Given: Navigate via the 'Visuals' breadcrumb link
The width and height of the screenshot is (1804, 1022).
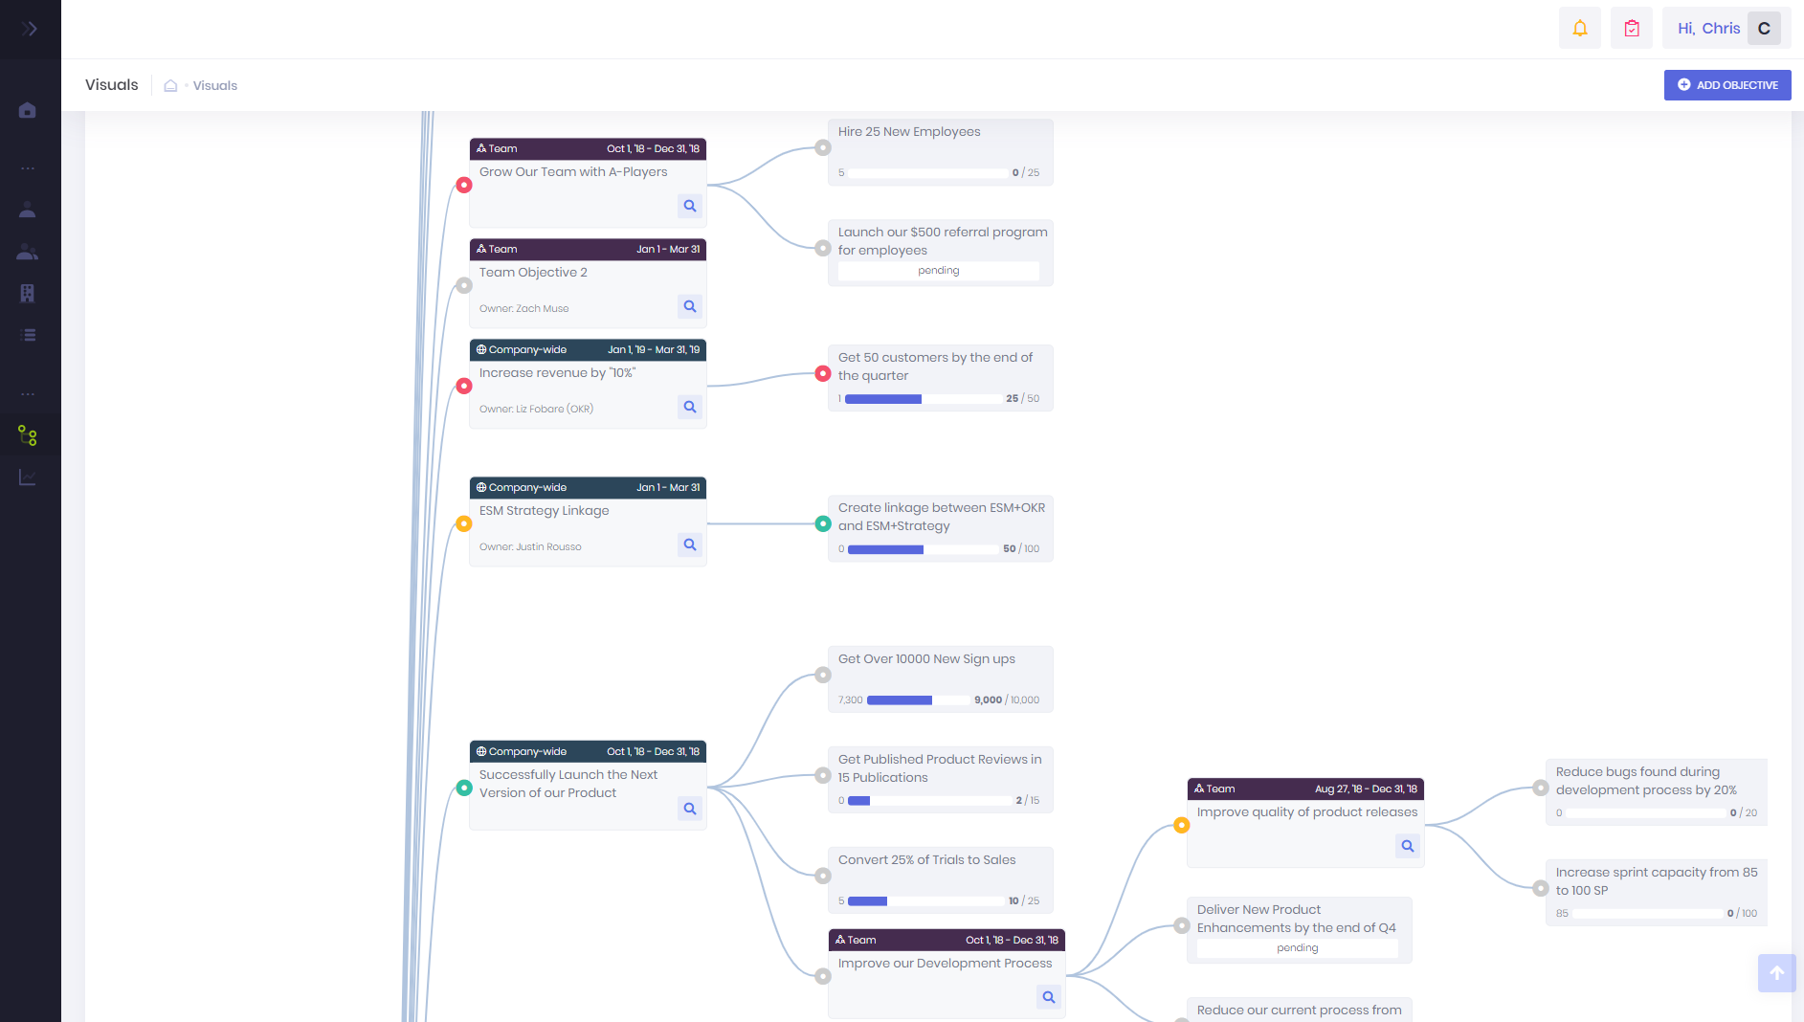Looking at the screenshot, I should click(216, 85).
